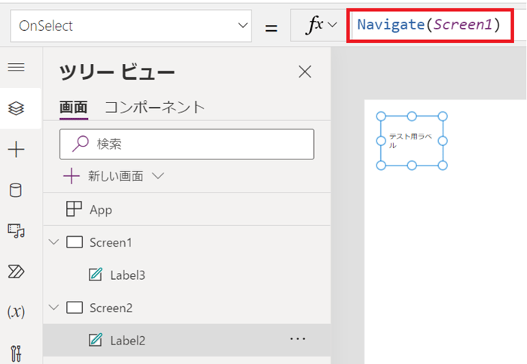
Task: Click the fx function icon
Action: (315, 25)
